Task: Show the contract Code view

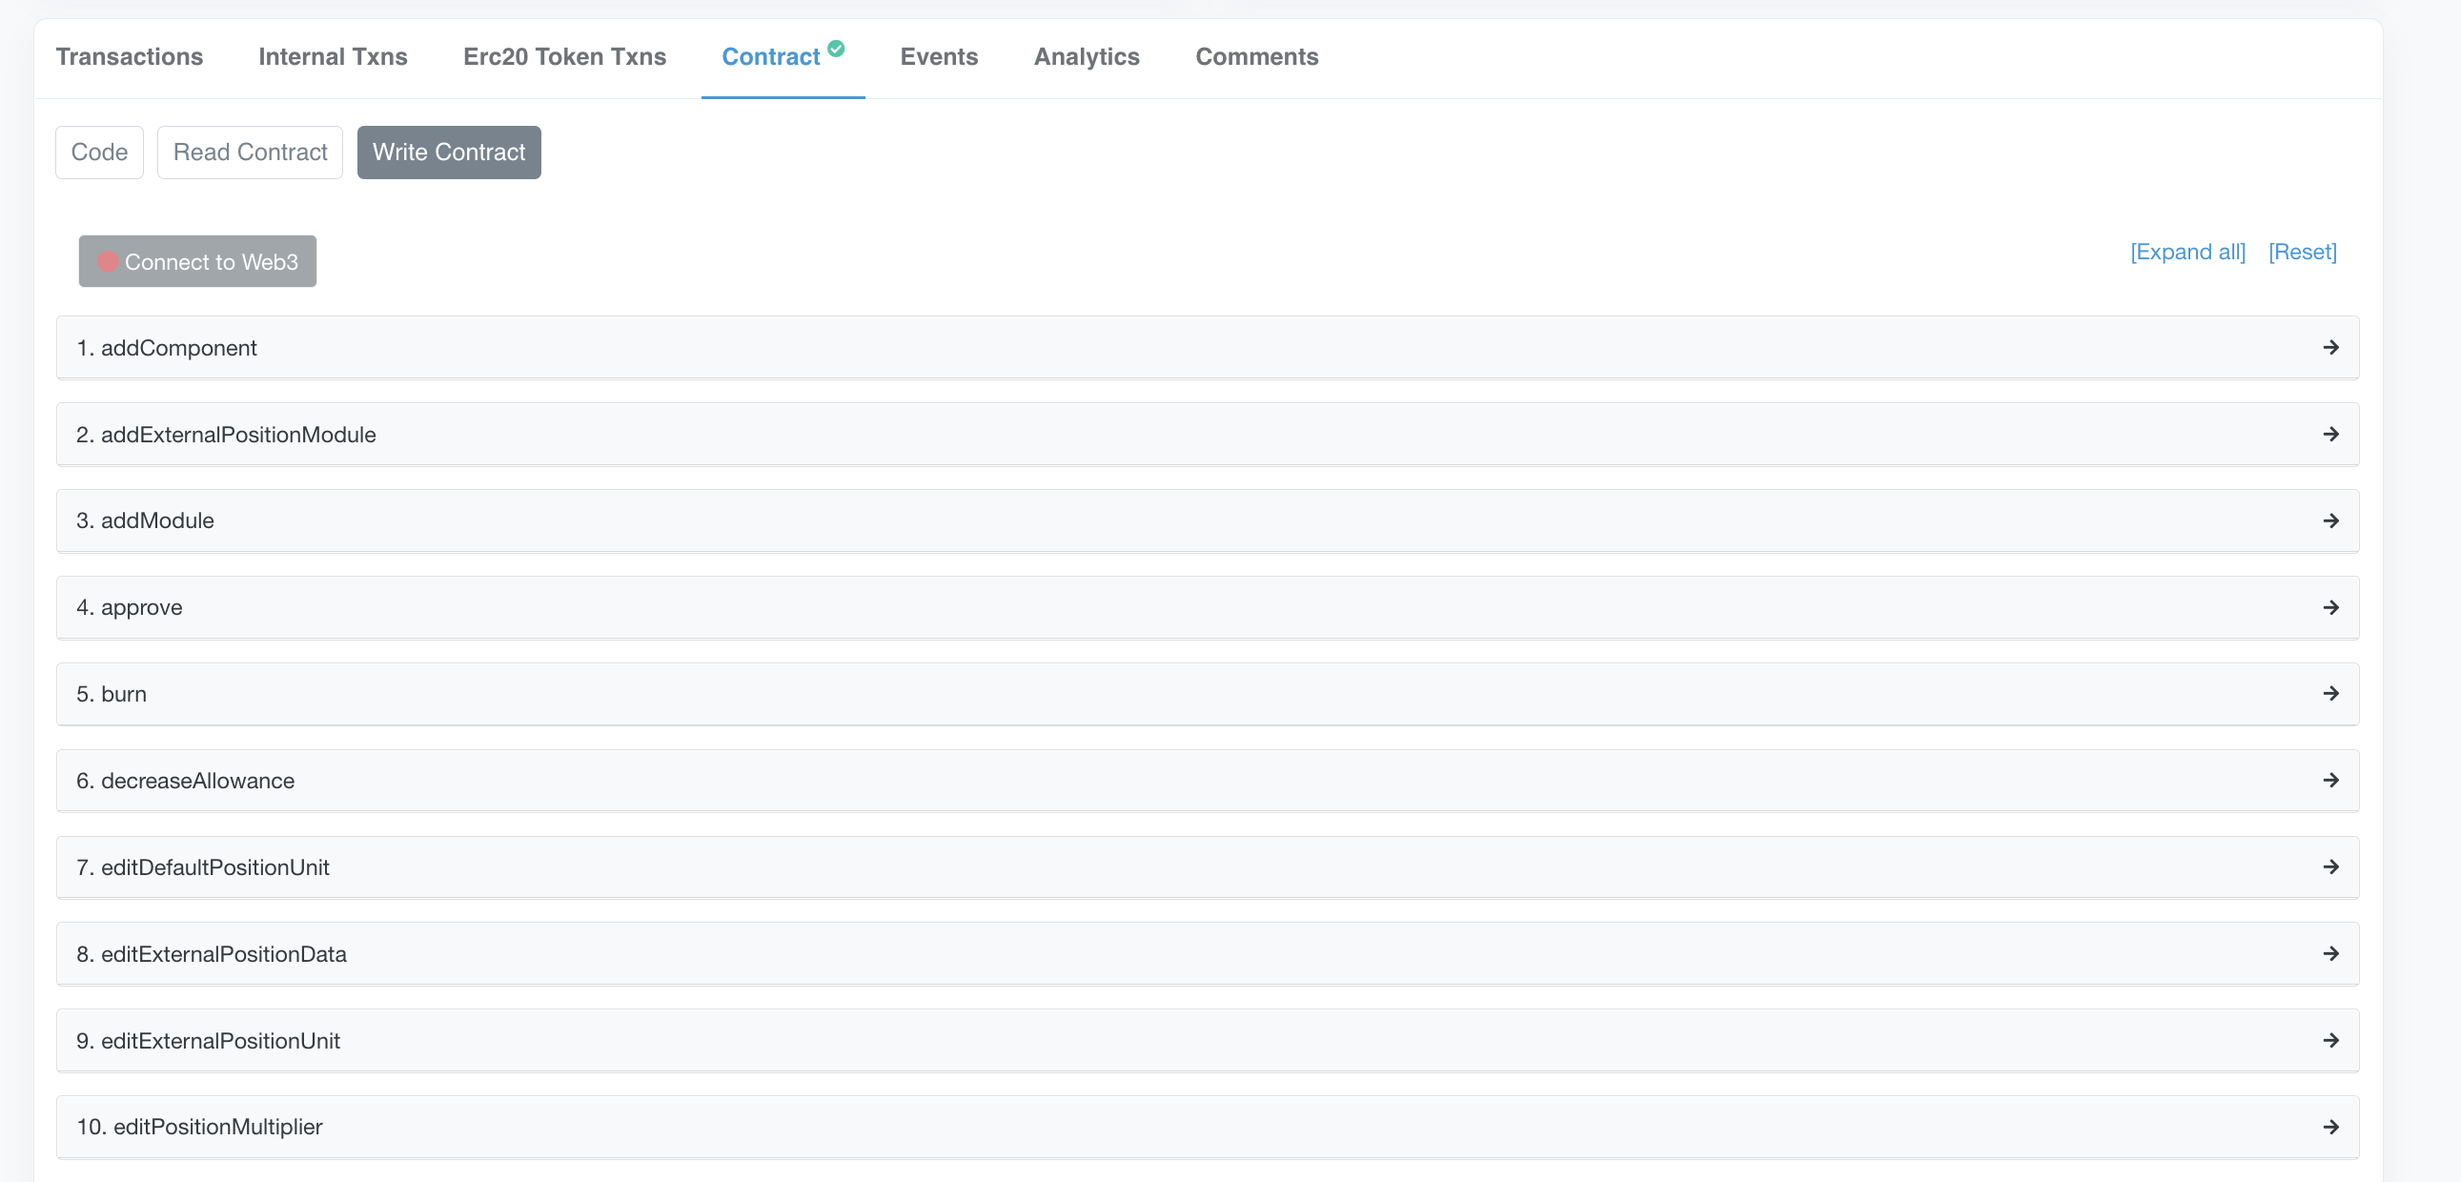Action: 99,152
